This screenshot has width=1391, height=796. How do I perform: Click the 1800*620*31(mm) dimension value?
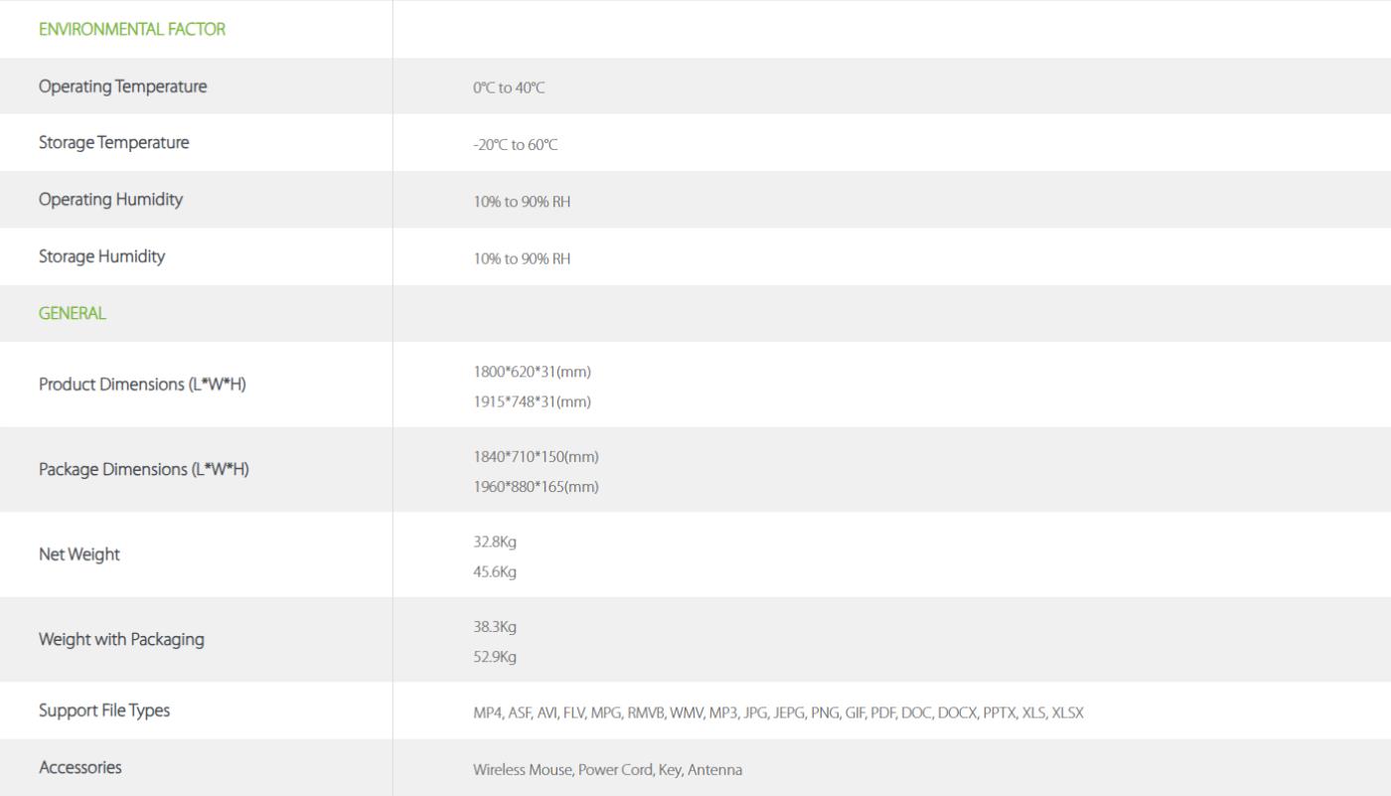click(x=532, y=372)
